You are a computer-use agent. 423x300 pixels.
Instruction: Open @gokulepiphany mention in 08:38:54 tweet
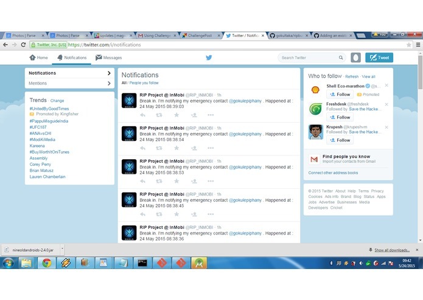pyautogui.click(x=245, y=134)
